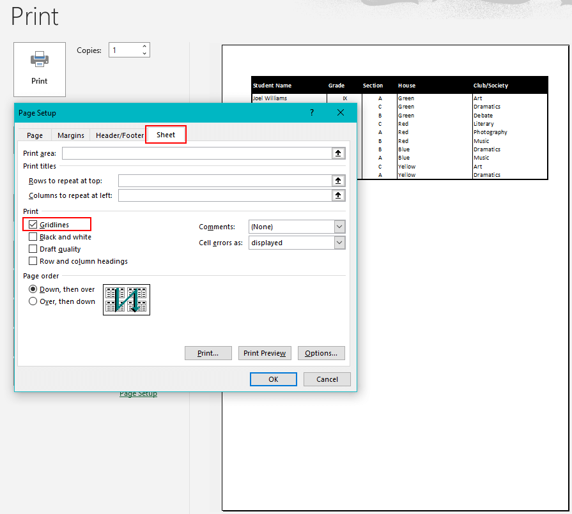Image resolution: width=572 pixels, height=514 pixels.
Task: Switch to the Margins tab
Action: (70, 135)
